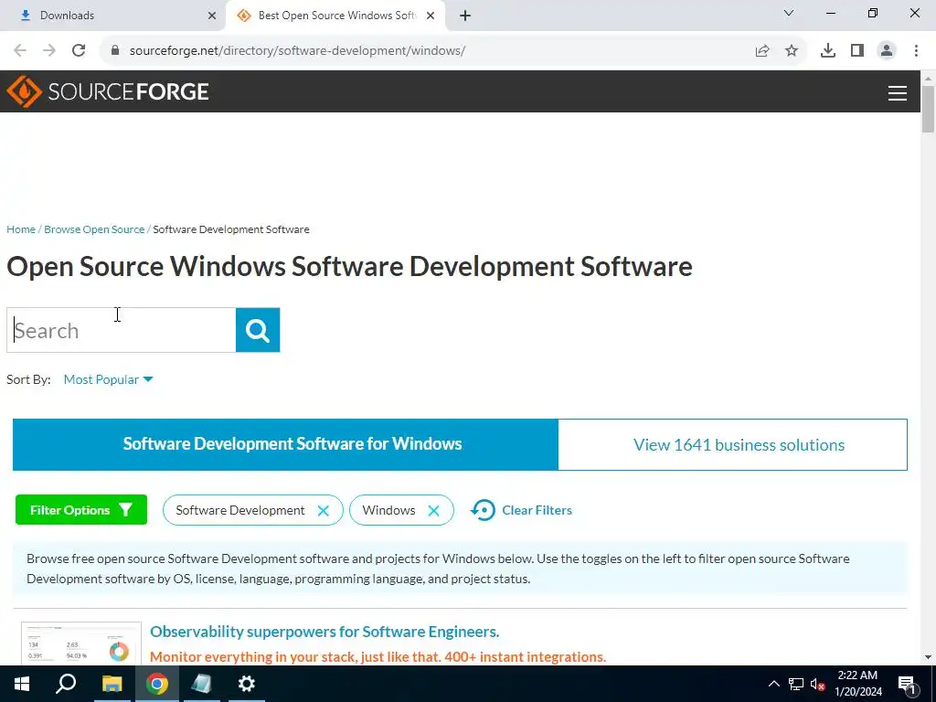Close the Downloads browser tab

(212, 16)
